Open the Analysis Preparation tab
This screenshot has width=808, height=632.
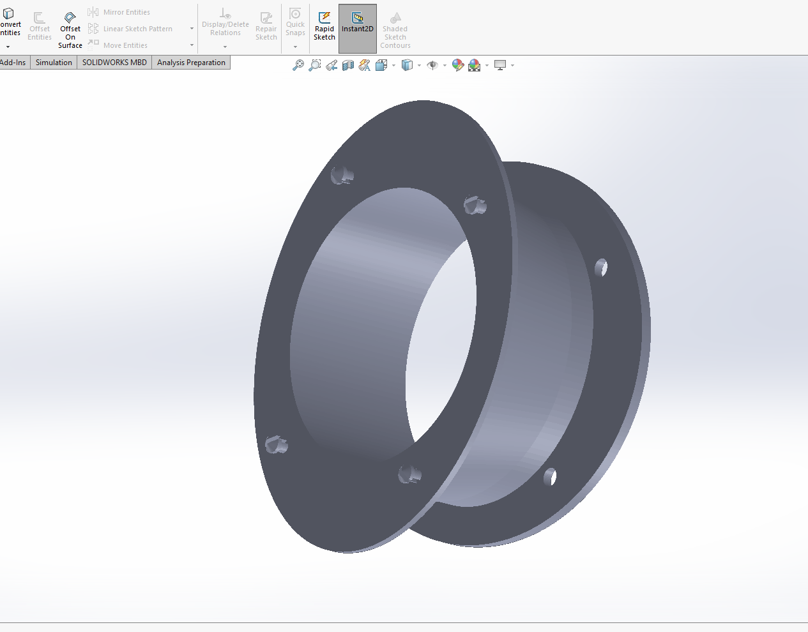tap(191, 63)
